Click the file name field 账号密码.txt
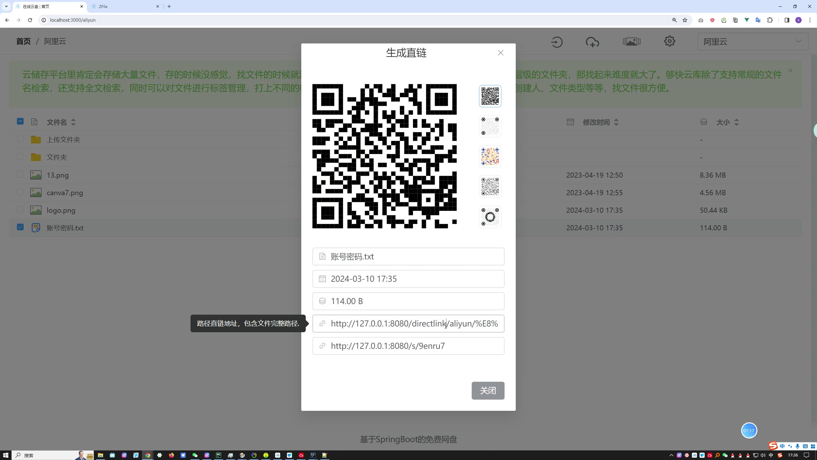The width and height of the screenshot is (817, 460). click(408, 257)
